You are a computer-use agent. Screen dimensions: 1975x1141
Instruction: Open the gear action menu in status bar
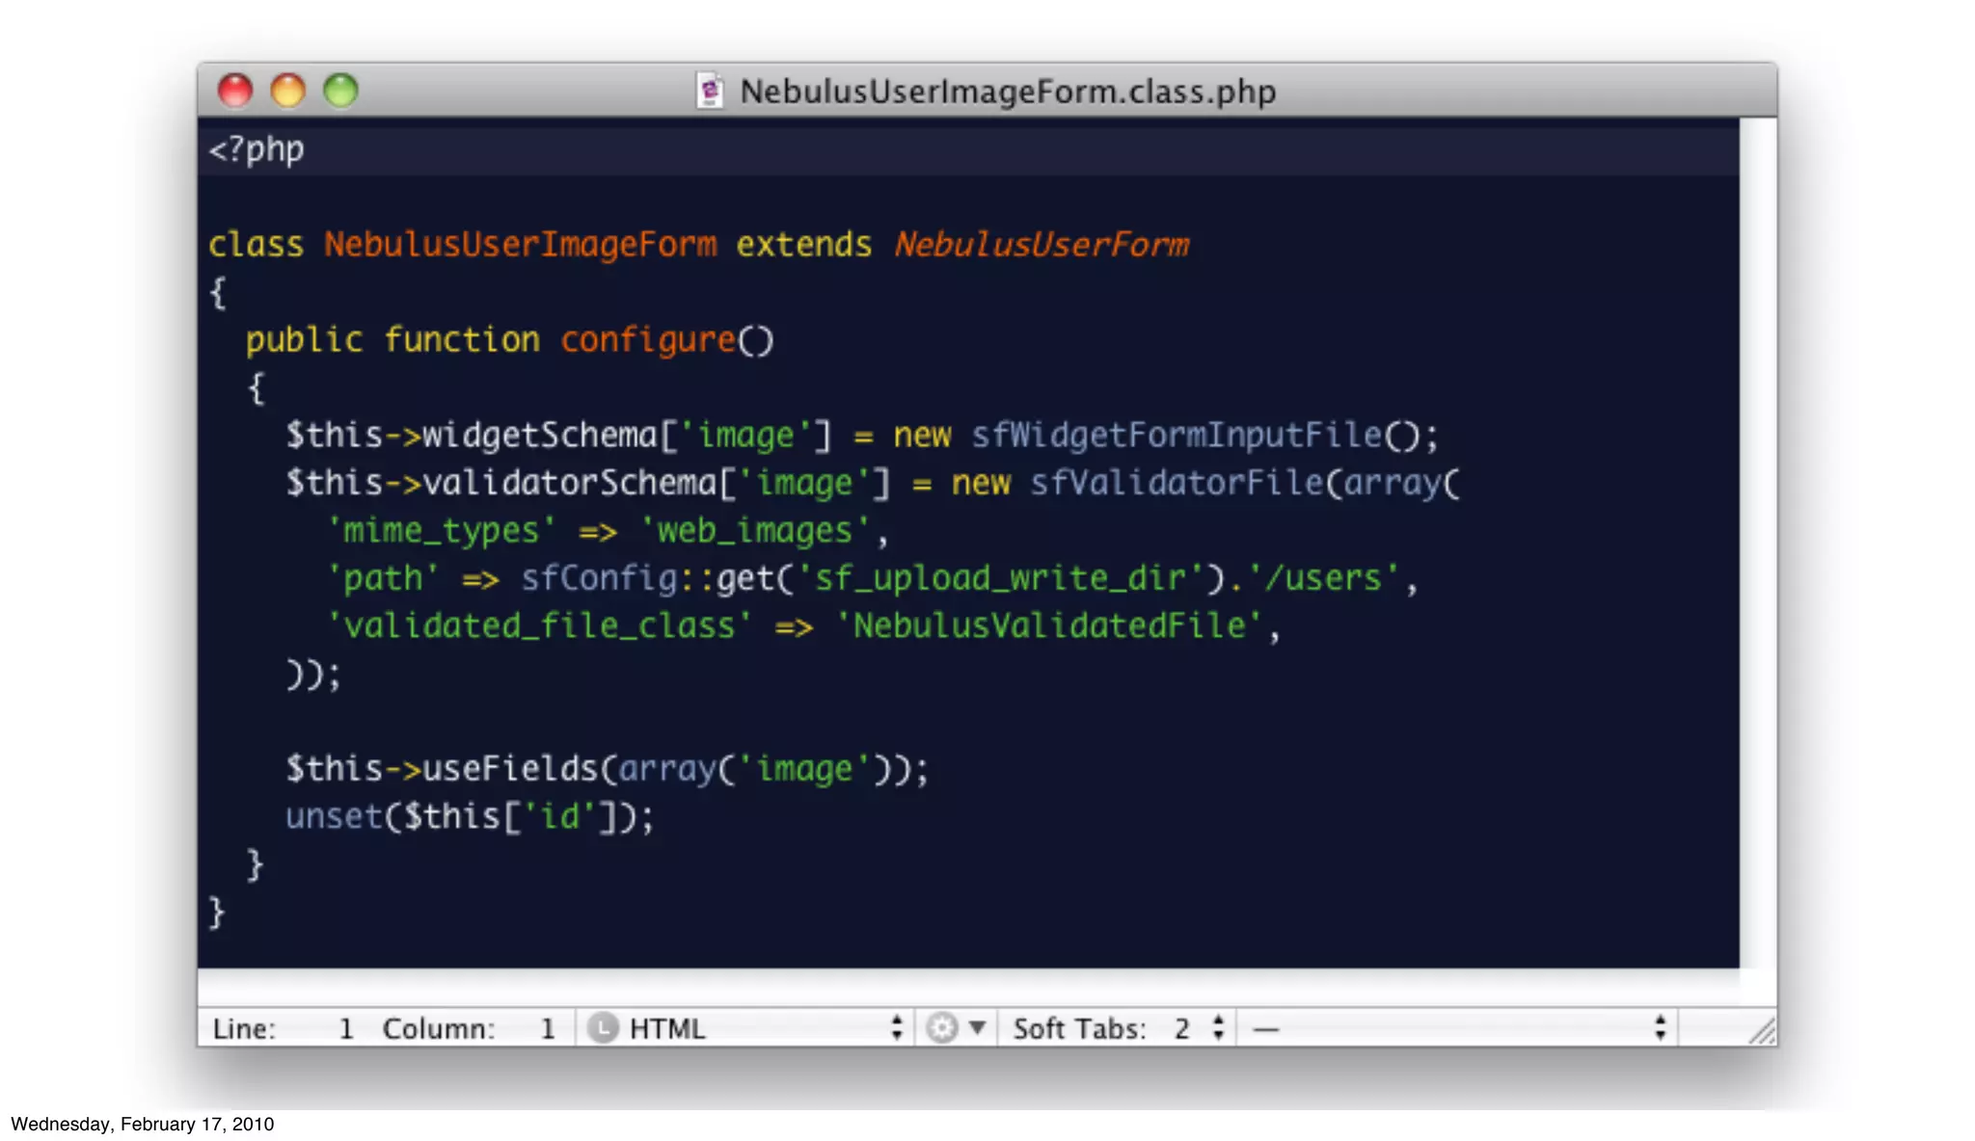tap(956, 1027)
